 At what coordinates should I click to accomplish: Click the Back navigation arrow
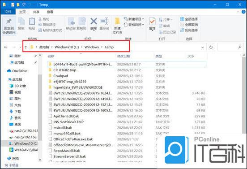[6, 47]
